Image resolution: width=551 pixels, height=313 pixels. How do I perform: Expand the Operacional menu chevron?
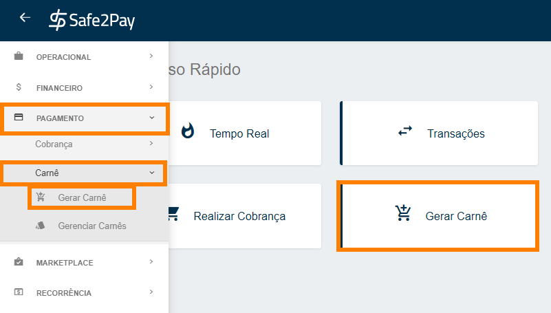pos(151,56)
